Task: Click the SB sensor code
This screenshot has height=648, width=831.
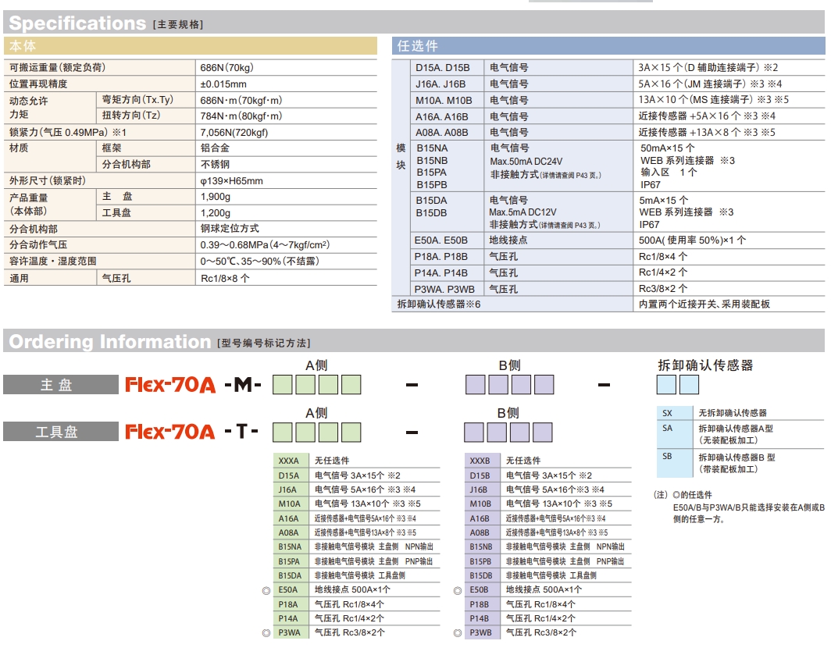Action: (x=667, y=456)
